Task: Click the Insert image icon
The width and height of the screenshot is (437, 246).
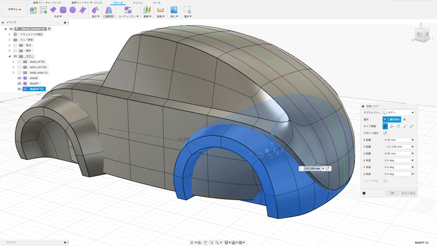Action: (x=174, y=10)
